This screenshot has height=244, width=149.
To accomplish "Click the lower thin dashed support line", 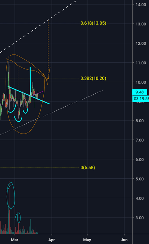I will point(52,113).
